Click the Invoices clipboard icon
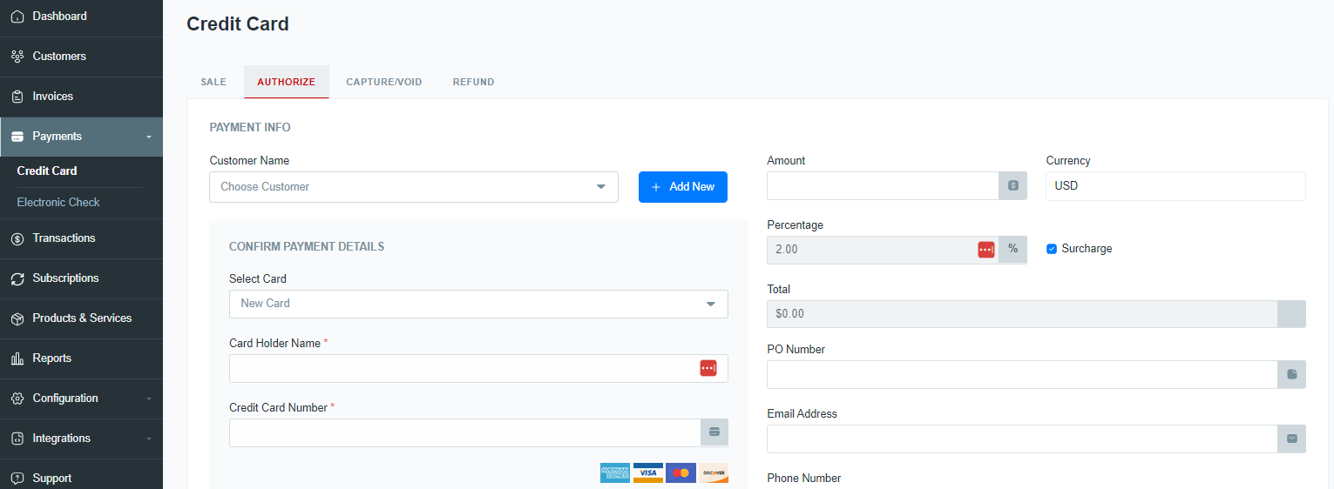The width and height of the screenshot is (1334, 489). pos(17,97)
